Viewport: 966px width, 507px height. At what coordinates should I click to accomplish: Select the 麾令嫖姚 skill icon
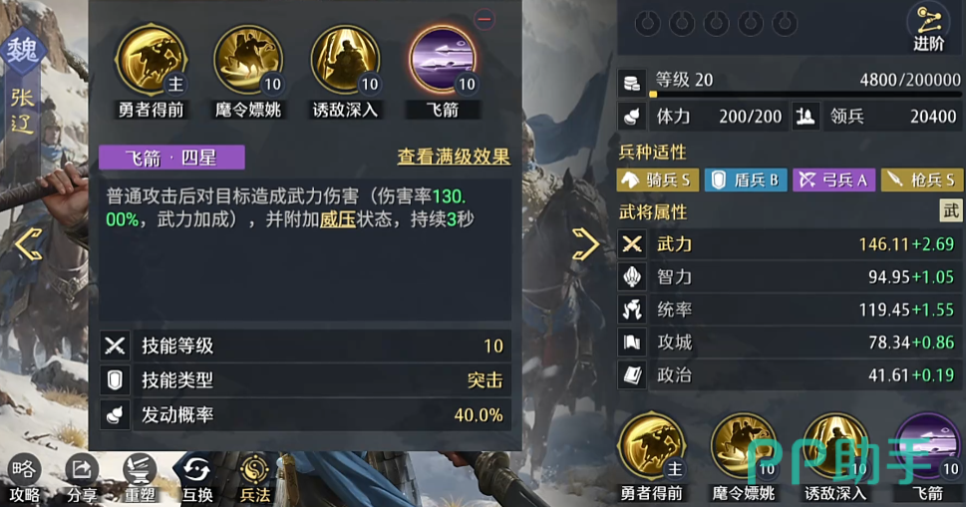[x=248, y=60]
